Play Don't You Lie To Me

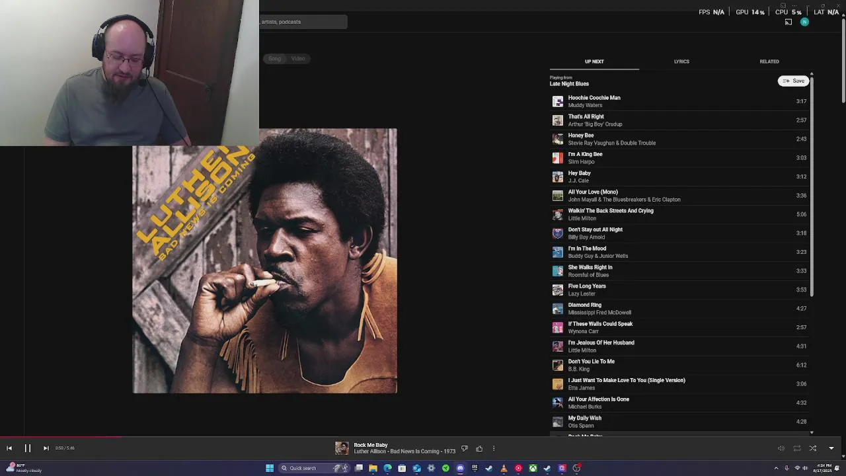679,365
